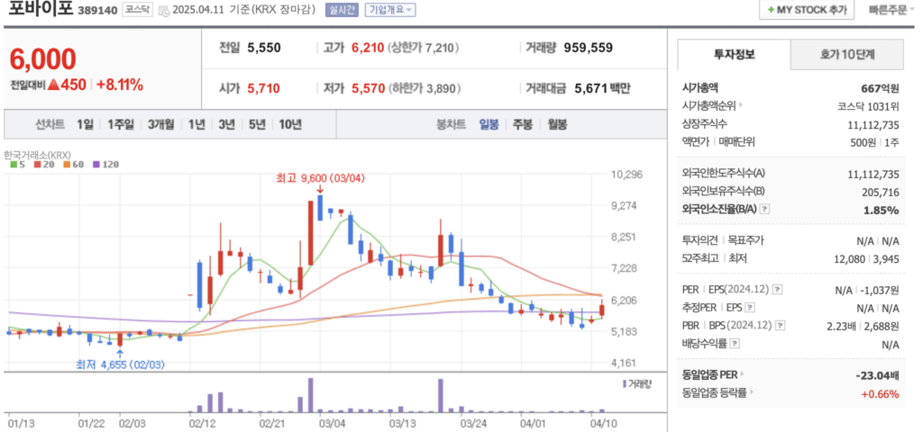
Task: Click the help icon beside 배당수익률
Action: click(736, 344)
